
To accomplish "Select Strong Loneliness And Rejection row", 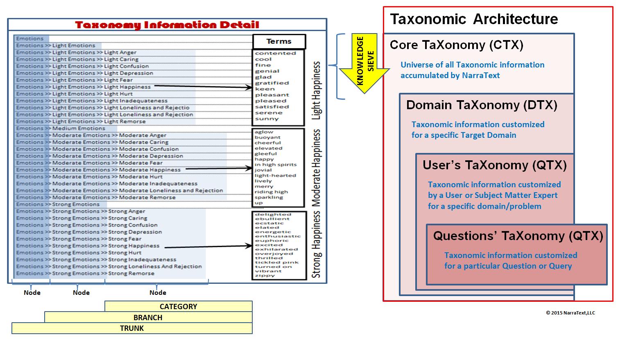I will pos(109,267).
